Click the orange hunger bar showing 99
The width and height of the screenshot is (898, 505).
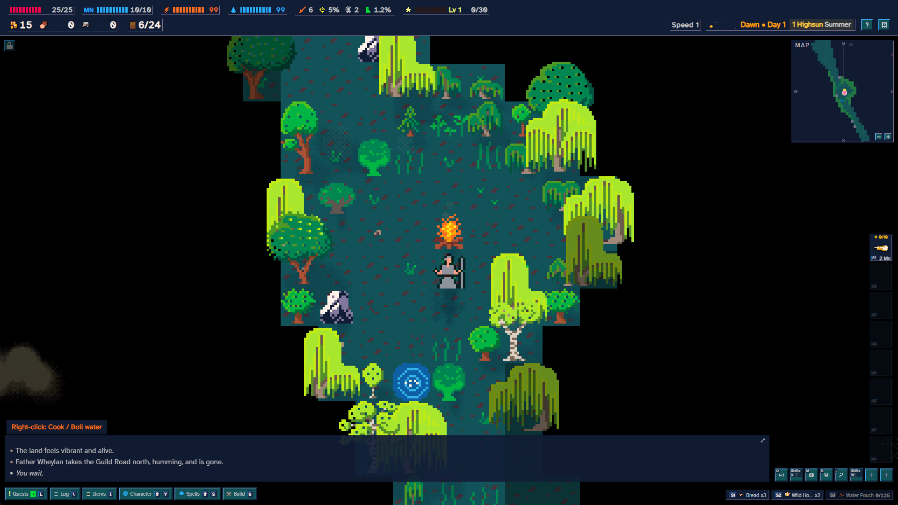pyautogui.click(x=190, y=10)
